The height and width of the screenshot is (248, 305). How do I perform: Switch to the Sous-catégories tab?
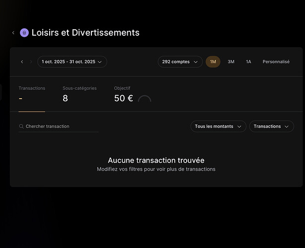(79, 94)
